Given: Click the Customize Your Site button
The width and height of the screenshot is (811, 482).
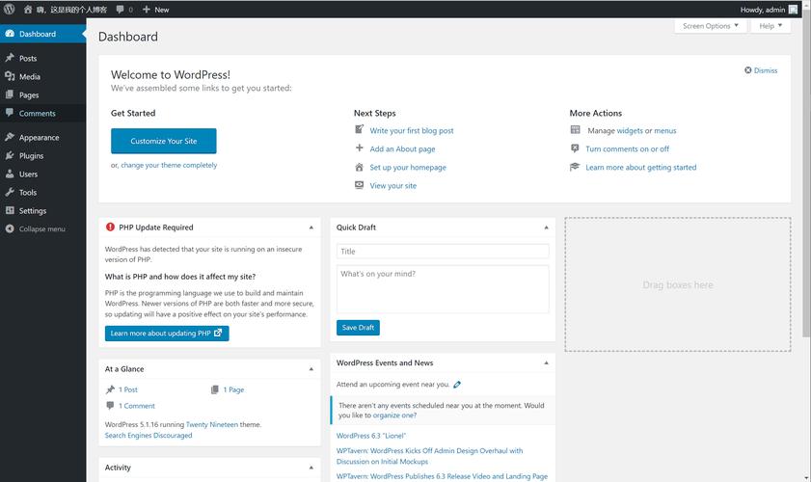Looking at the screenshot, I should pyautogui.click(x=163, y=141).
